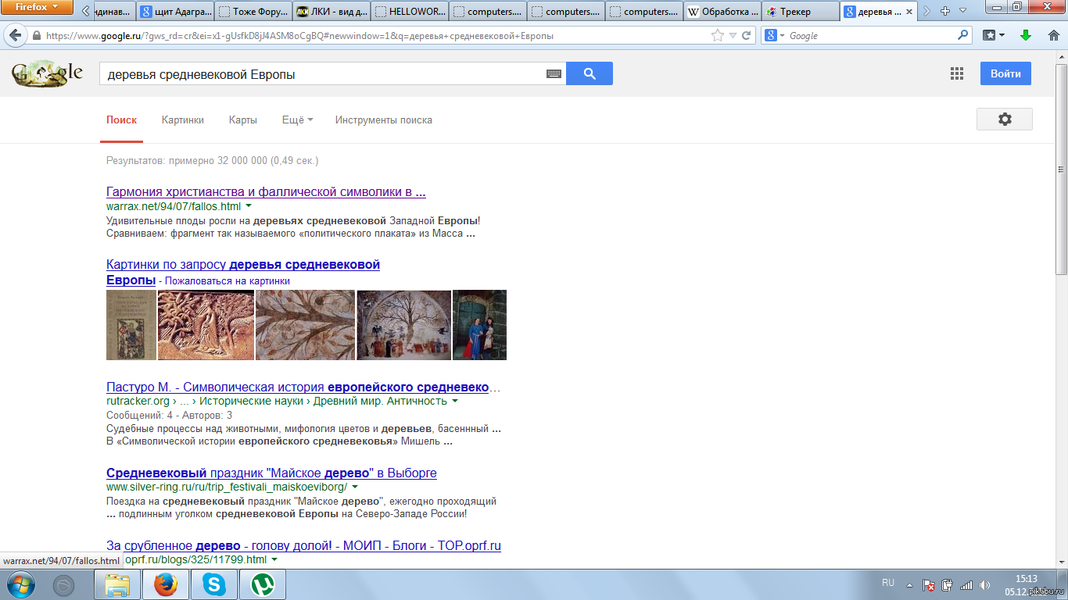The height and width of the screenshot is (600, 1068).
Task: Open the on-screen keyboard icon in search box
Action: [554, 73]
